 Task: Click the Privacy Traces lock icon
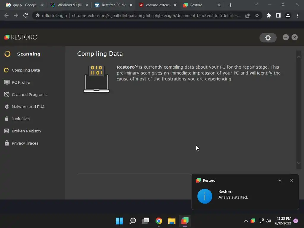point(7,143)
